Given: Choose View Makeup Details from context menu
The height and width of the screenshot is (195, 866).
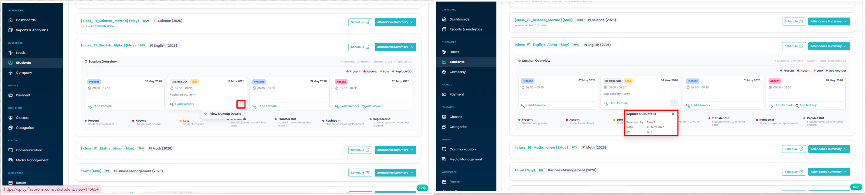Looking at the screenshot, I should click(223, 114).
